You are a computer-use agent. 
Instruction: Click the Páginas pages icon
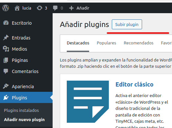tap(6, 60)
